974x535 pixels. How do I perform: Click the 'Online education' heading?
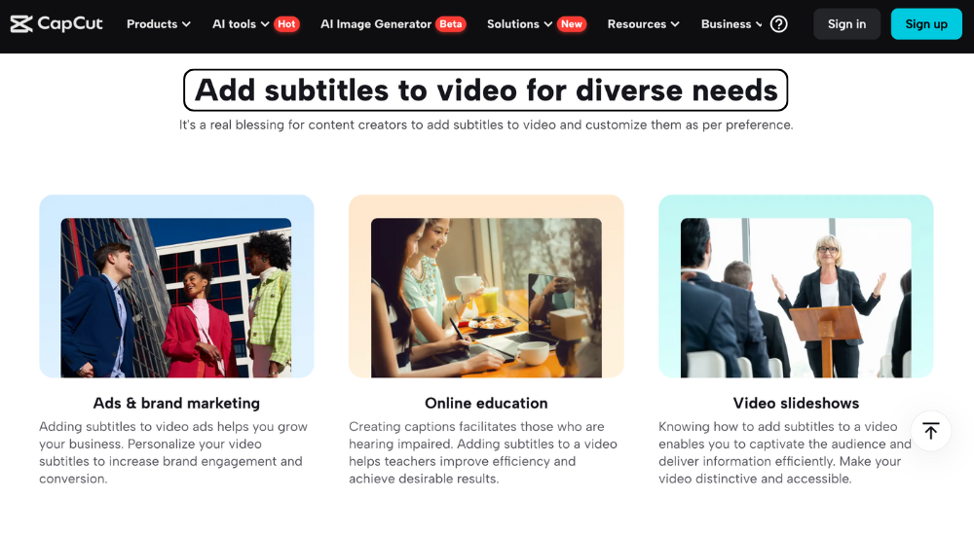(486, 404)
